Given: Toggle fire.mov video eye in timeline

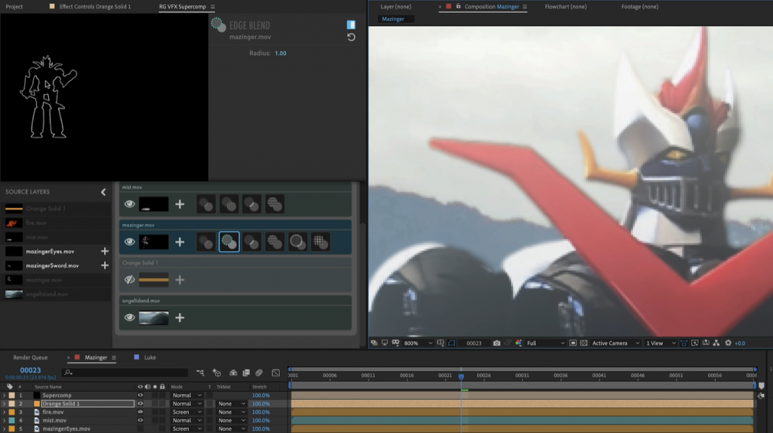Looking at the screenshot, I should coord(140,413).
